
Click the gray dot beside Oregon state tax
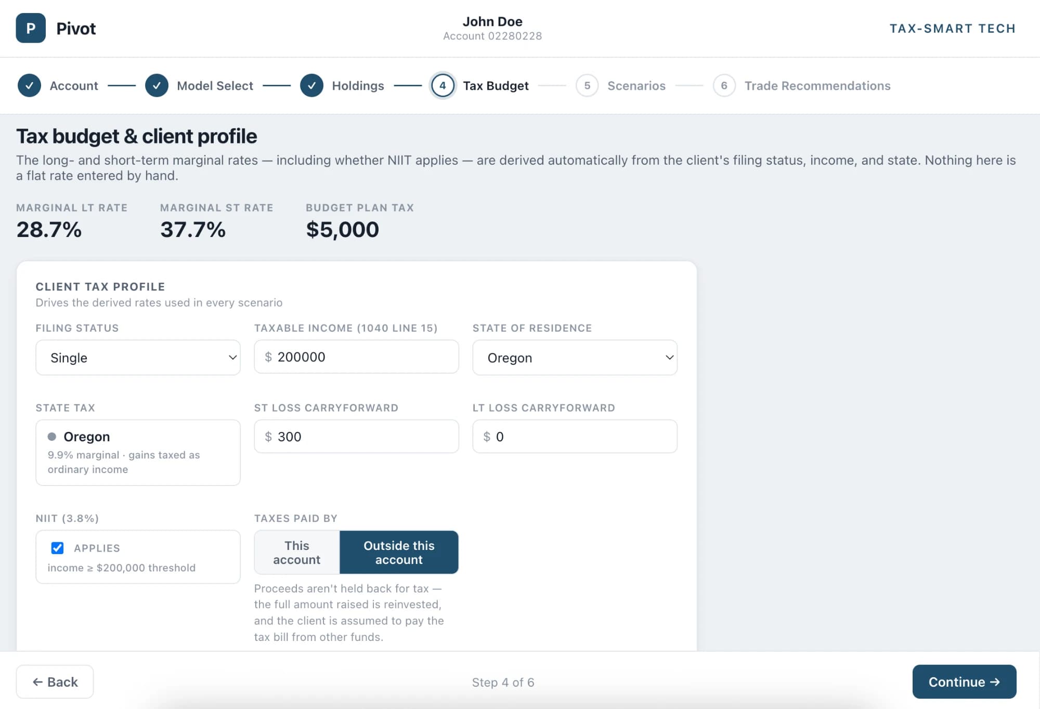(x=52, y=437)
